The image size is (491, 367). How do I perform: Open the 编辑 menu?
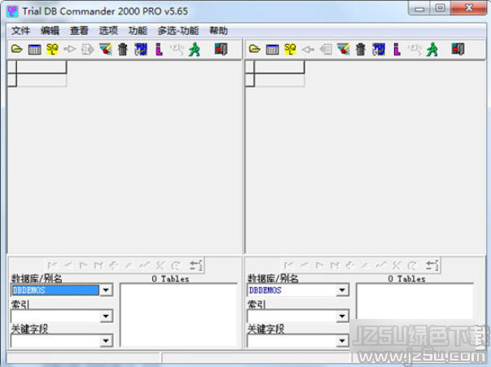(50, 31)
